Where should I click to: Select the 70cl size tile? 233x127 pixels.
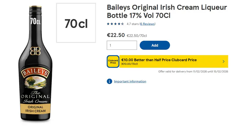point(76,23)
